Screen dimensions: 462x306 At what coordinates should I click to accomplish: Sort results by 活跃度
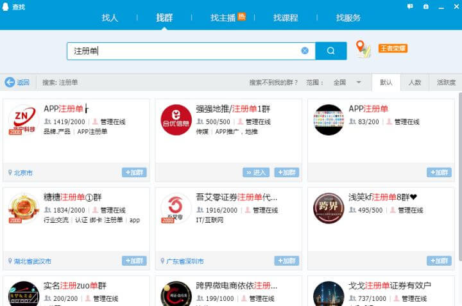(445, 83)
